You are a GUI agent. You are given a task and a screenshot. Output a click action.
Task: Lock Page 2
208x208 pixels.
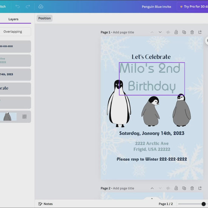coord(176,188)
